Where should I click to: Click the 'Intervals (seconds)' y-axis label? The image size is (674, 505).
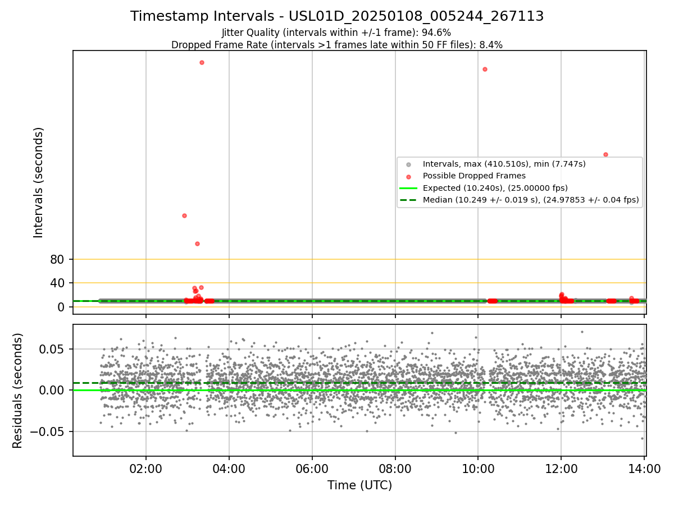(x=38, y=182)
